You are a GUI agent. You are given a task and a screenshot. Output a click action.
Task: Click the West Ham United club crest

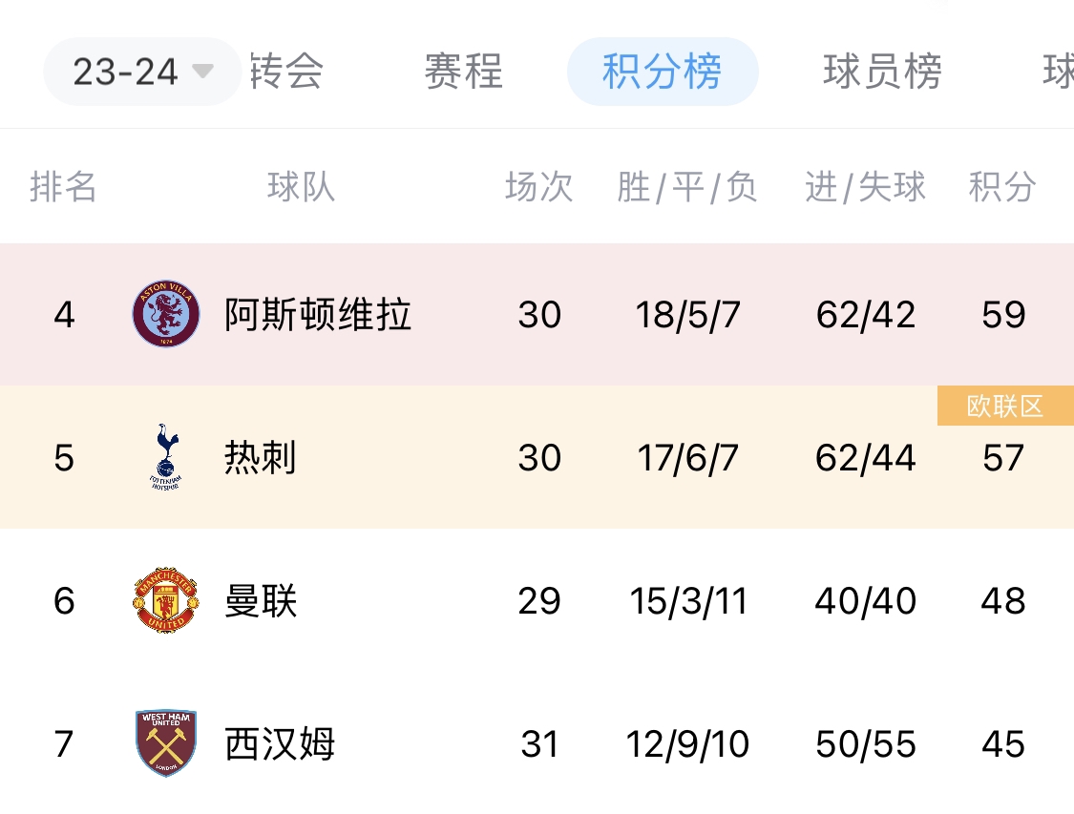pos(164,744)
